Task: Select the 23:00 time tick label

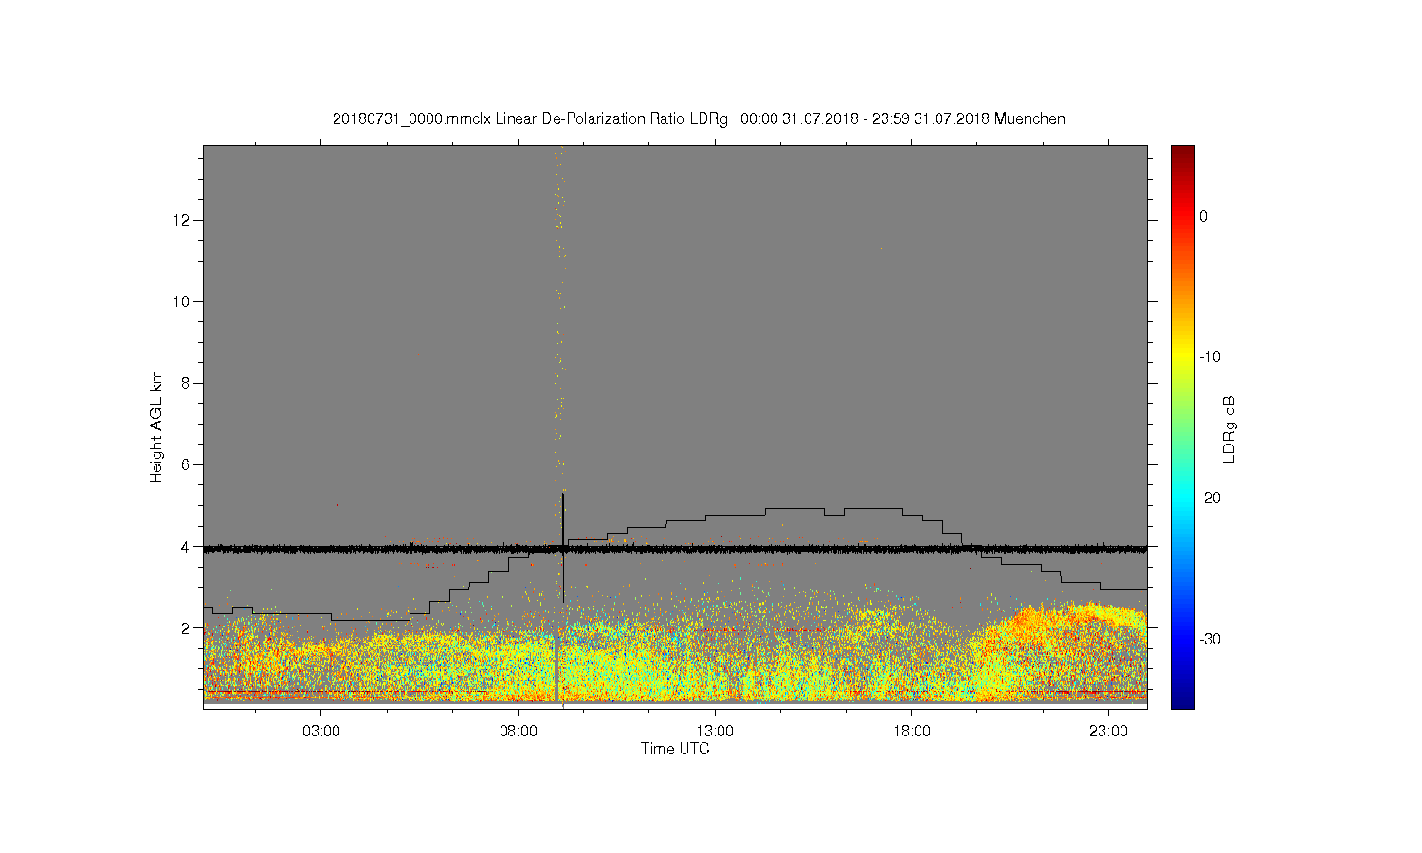Action: (1108, 732)
